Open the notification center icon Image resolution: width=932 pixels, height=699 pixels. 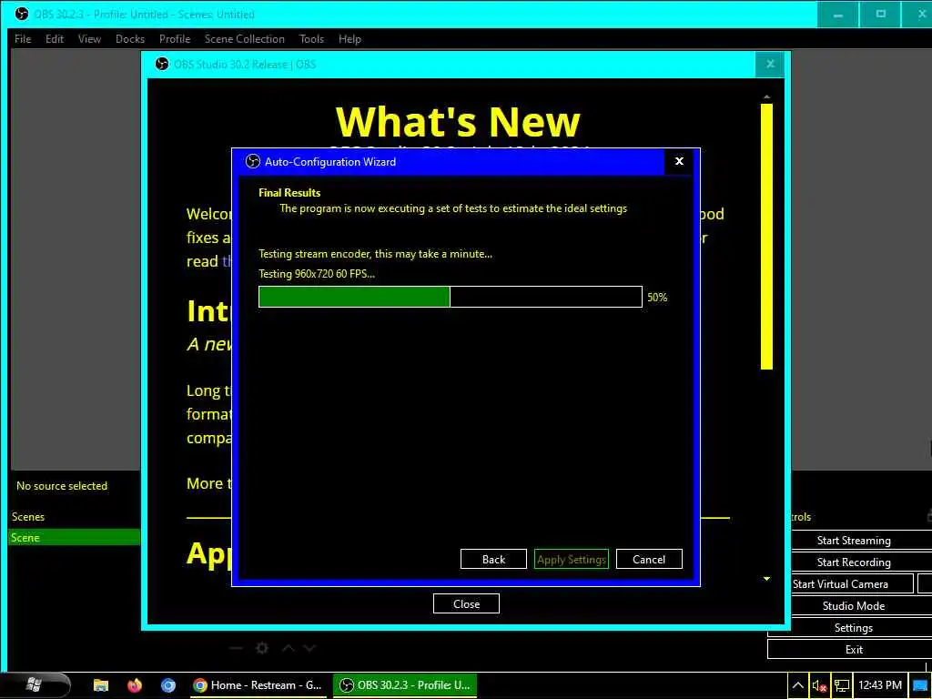[x=919, y=685]
